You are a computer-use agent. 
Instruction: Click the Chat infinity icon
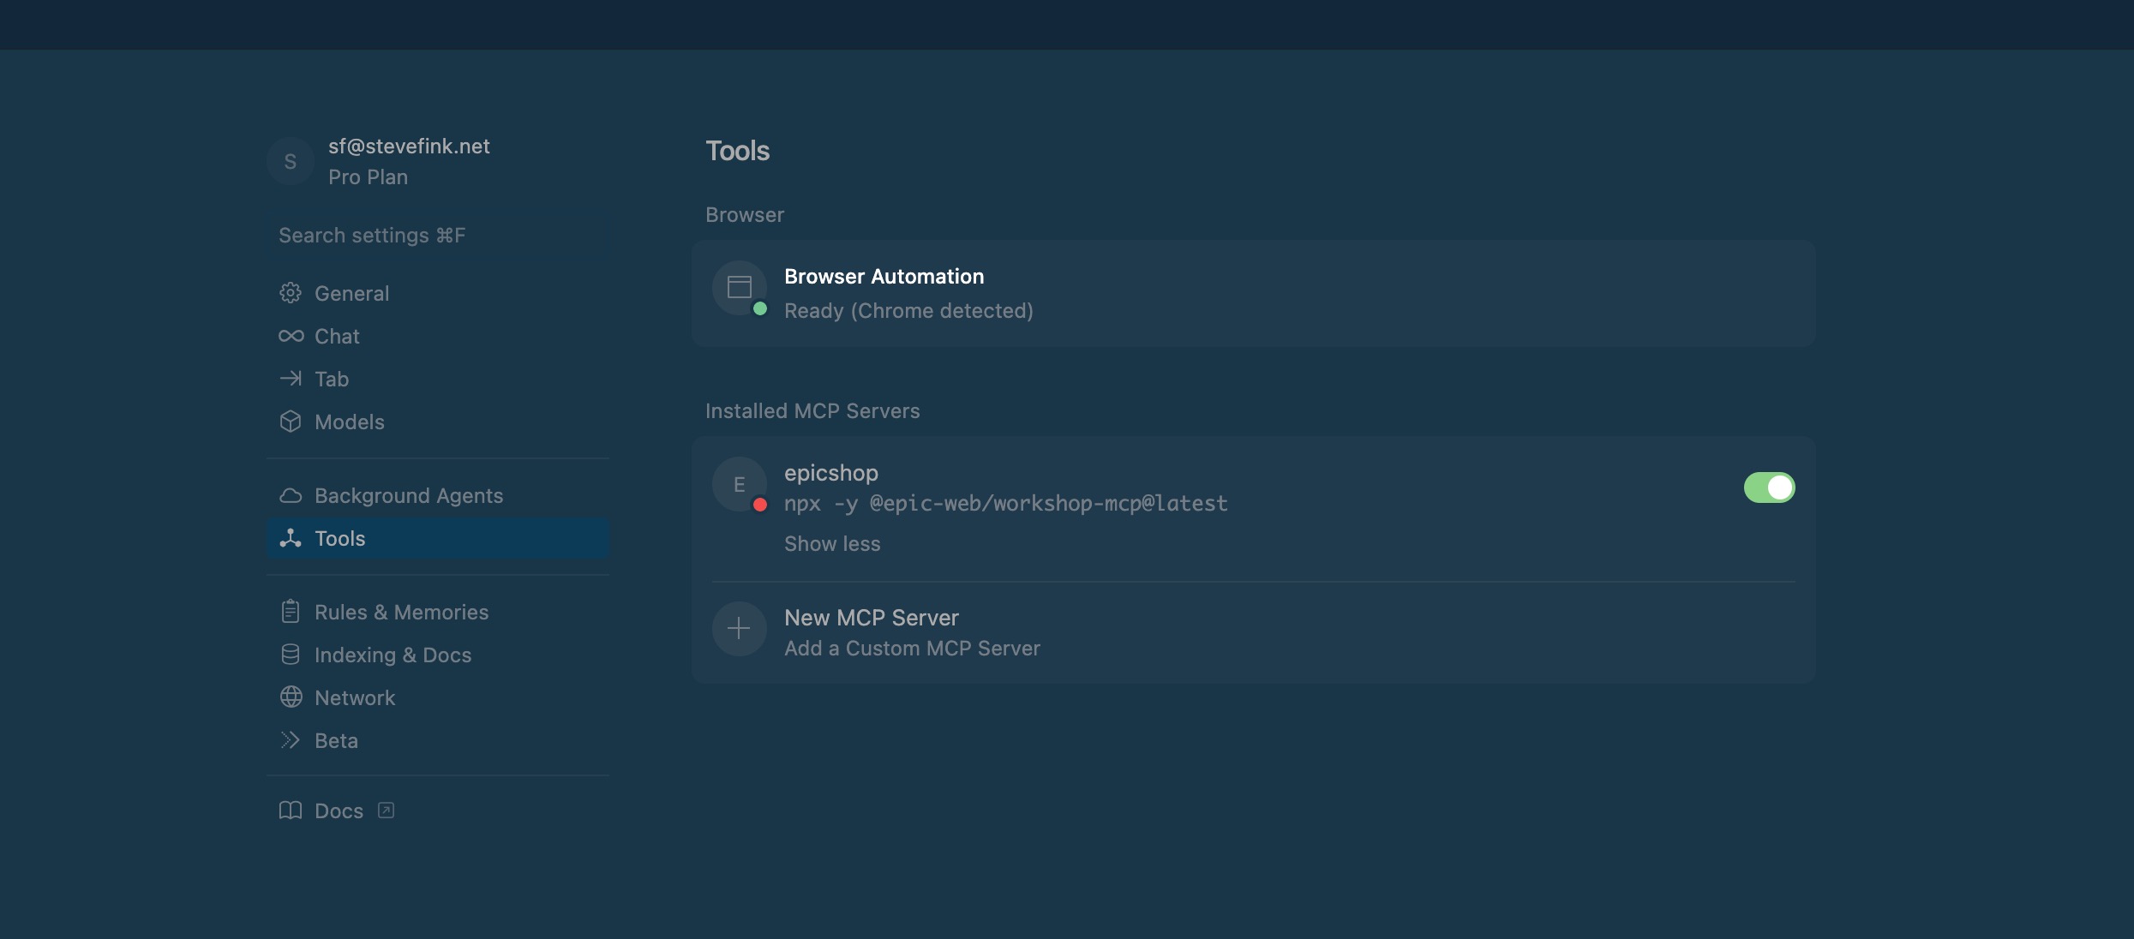(x=291, y=336)
